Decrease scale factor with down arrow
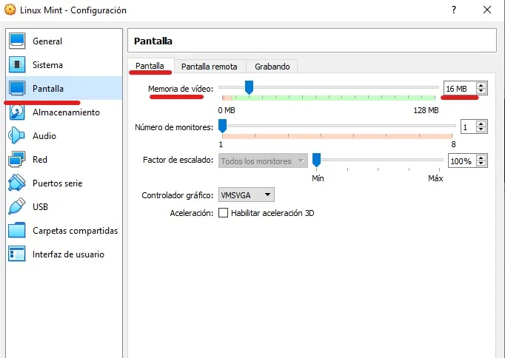 [481, 163]
